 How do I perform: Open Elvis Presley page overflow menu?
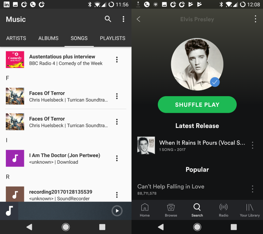point(255,19)
